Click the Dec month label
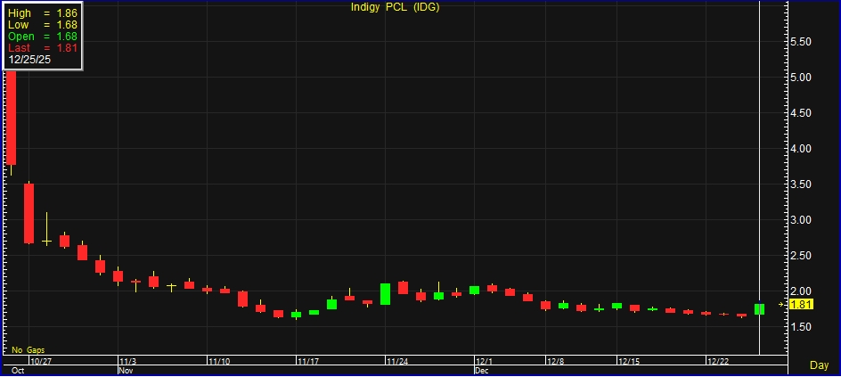Screen dimensions: 841x377 [x=482, y=369]
